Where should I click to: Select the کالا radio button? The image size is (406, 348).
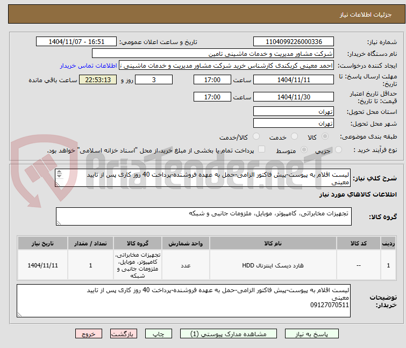325,136
